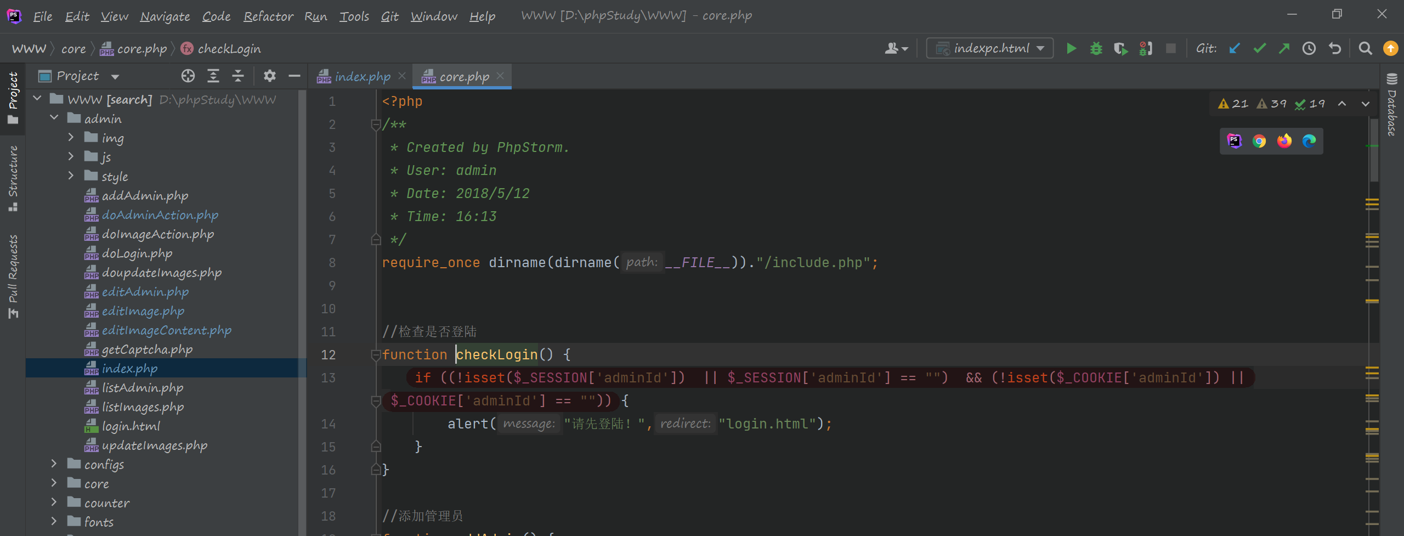This screenshot has width=1404, height=536.
Task: Select listAdmin.php file
Action: (142, 387)
